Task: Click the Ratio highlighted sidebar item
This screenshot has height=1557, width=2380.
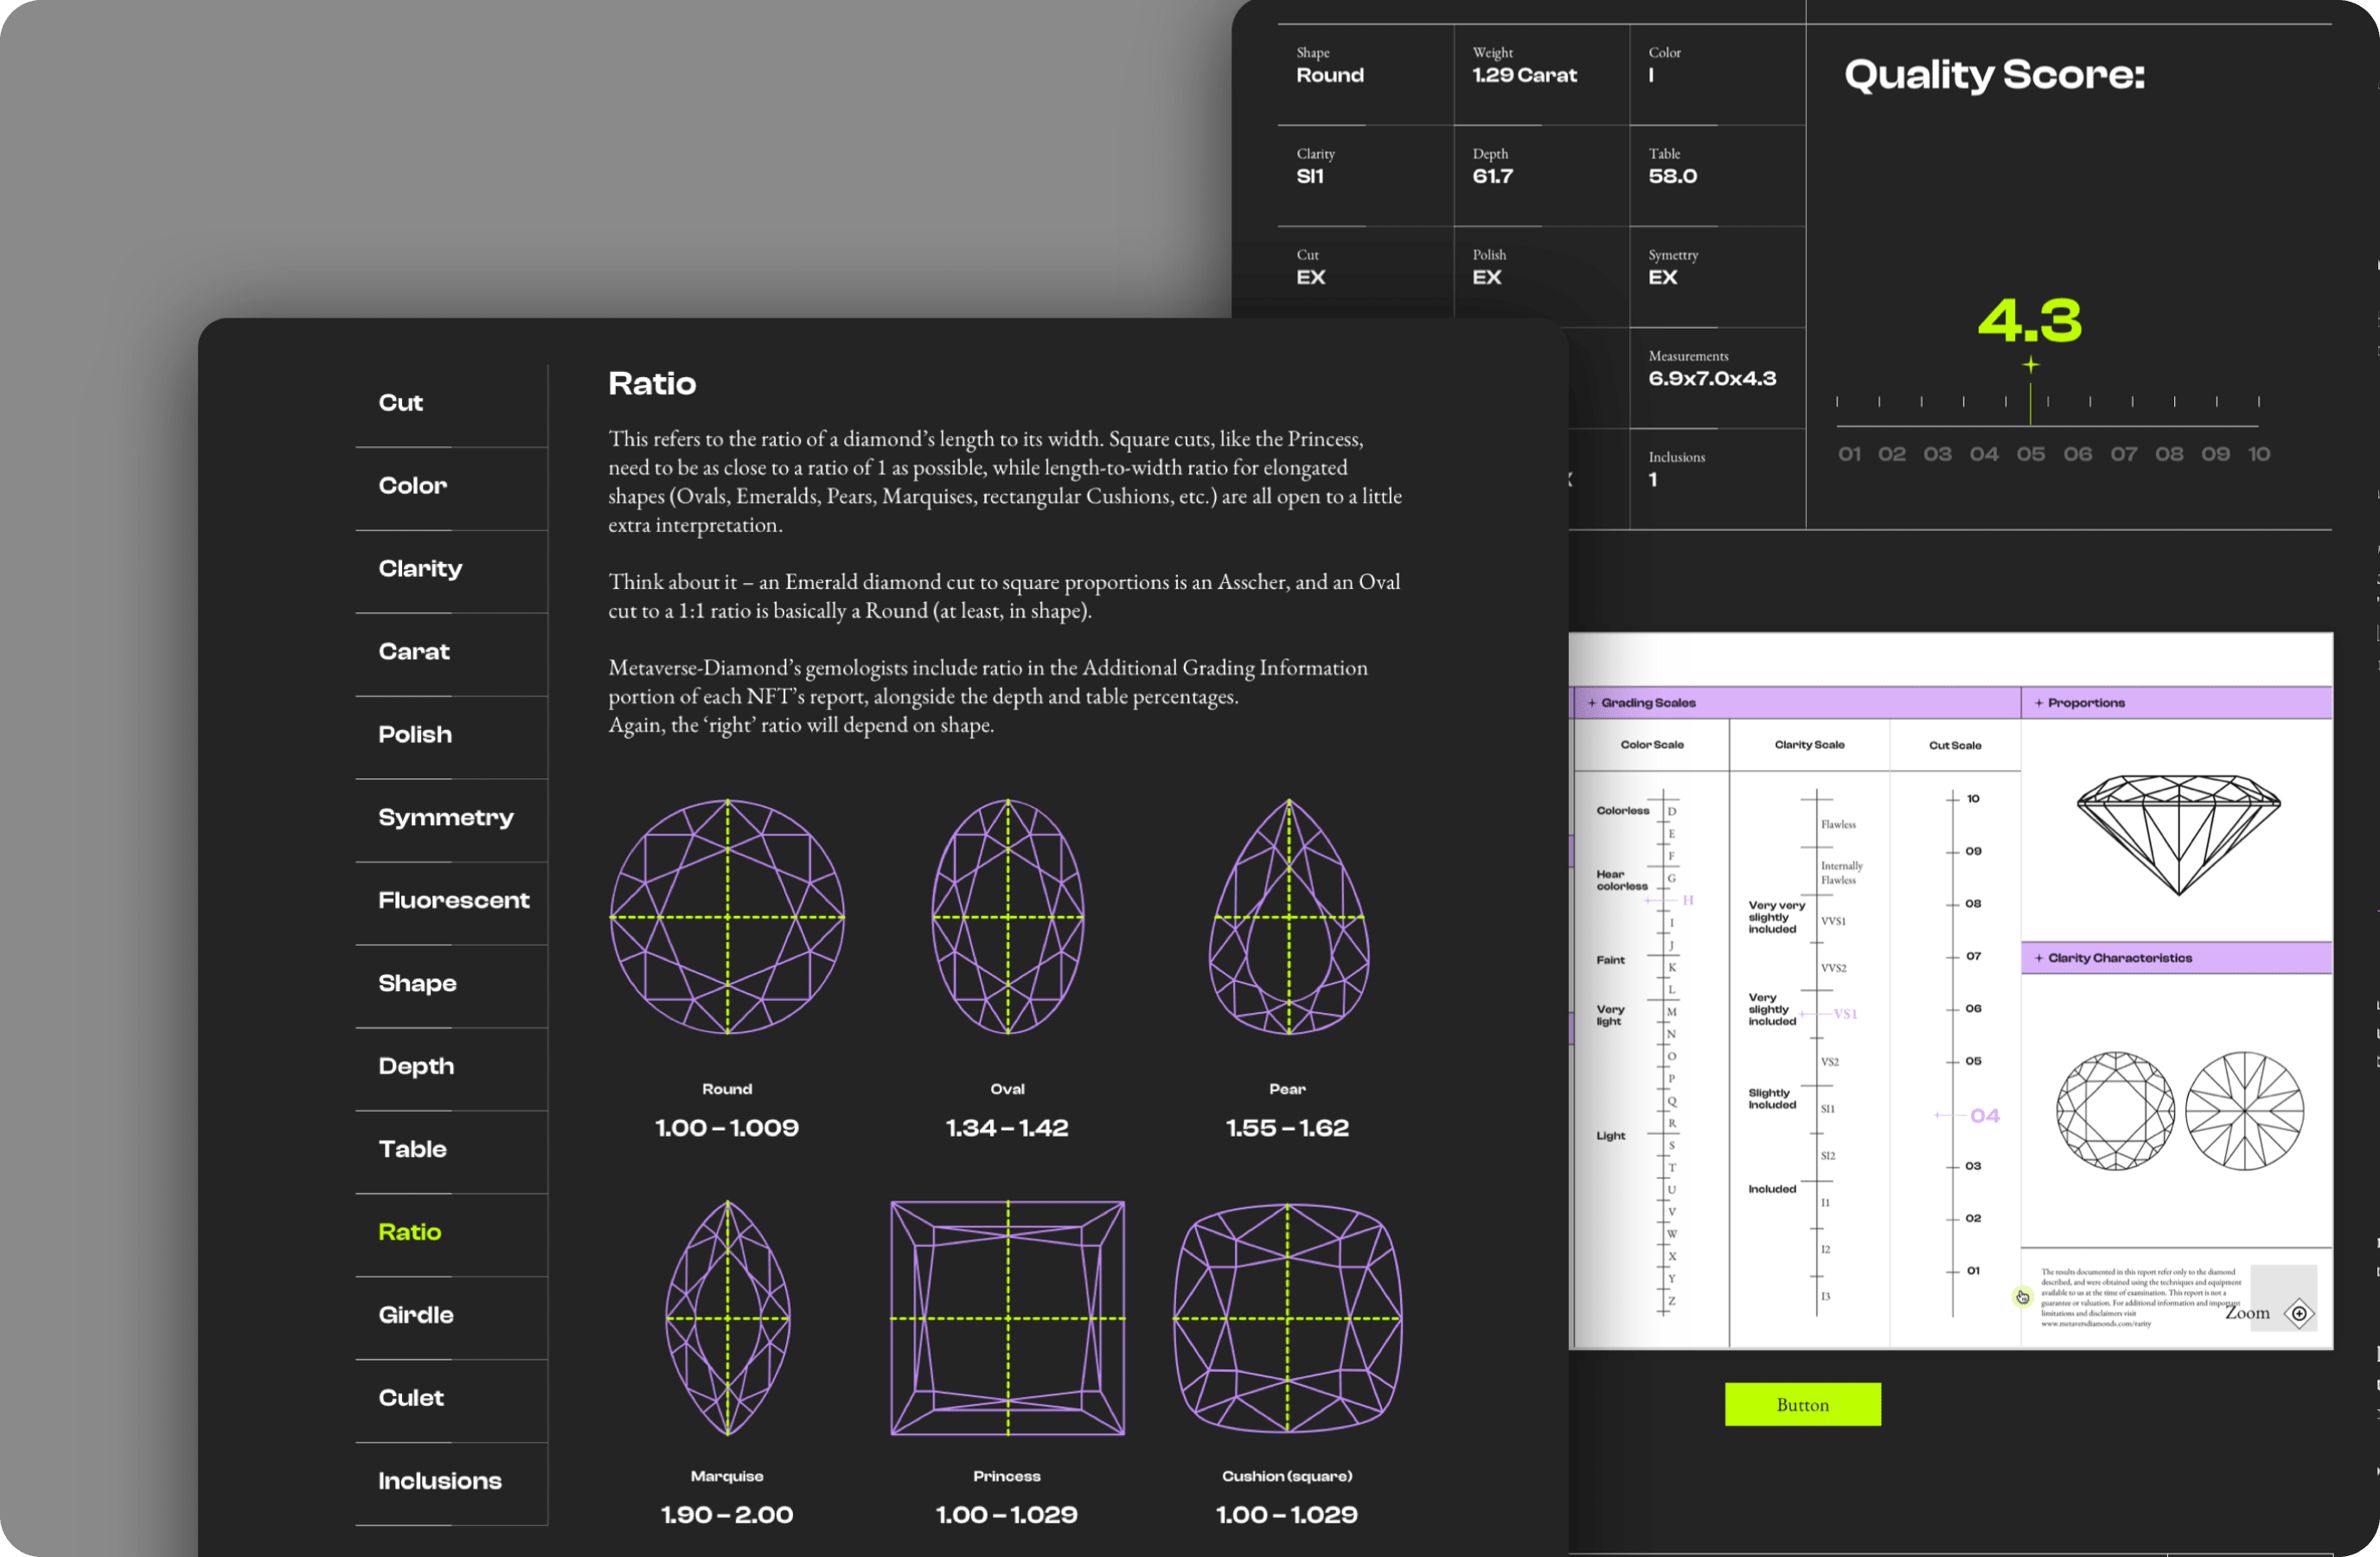Action: point(410,1232)
